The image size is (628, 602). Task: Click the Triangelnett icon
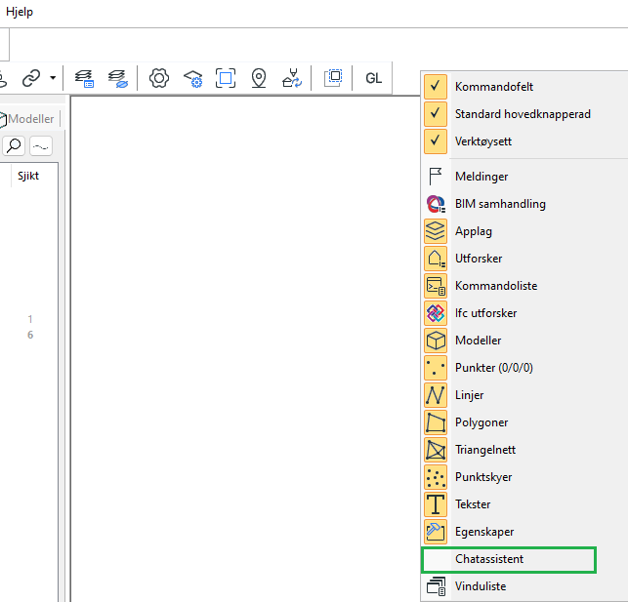(x=436, y=450)
